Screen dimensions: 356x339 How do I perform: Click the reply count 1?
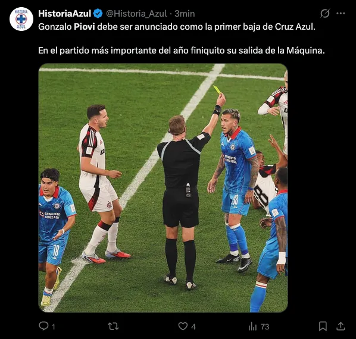54,327
